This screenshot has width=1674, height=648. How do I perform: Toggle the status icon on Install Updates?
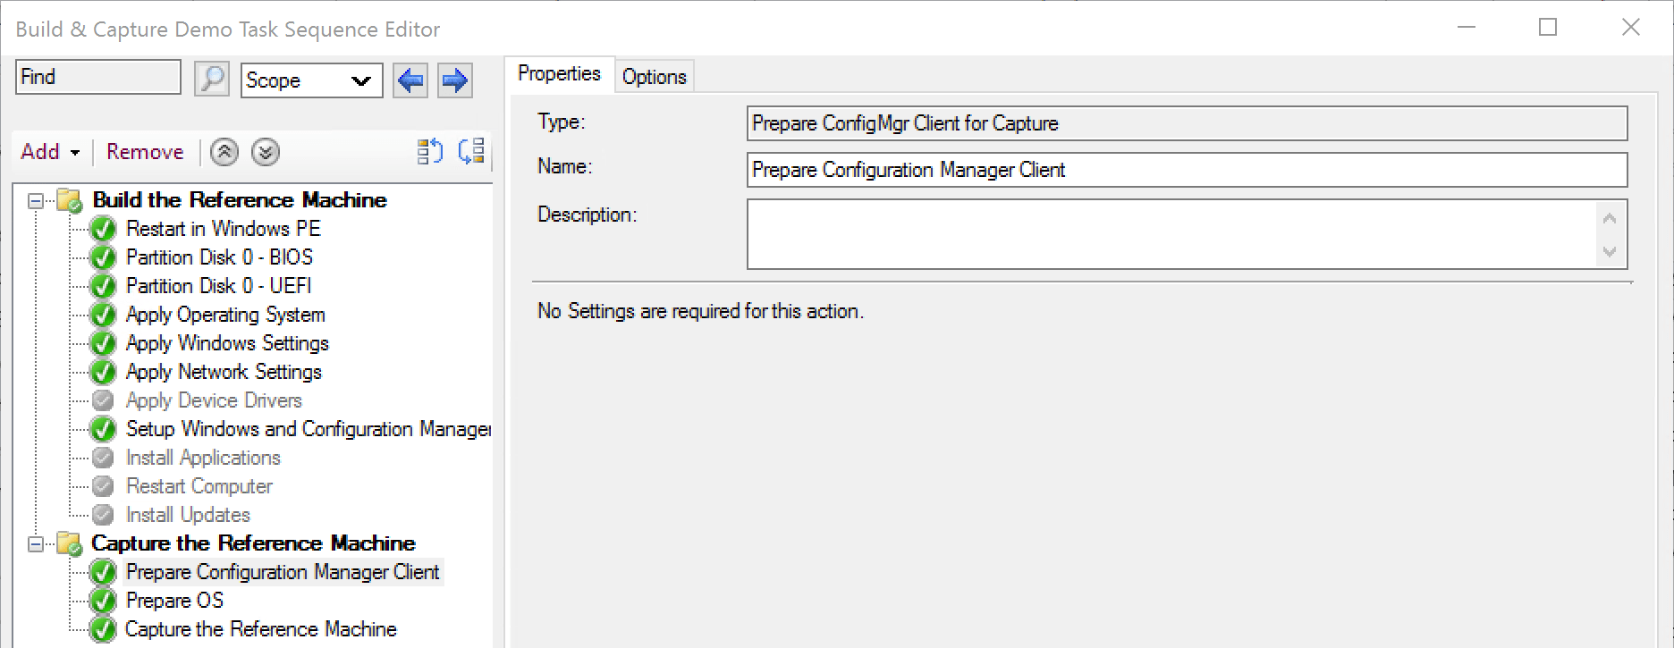coord(101,514)
